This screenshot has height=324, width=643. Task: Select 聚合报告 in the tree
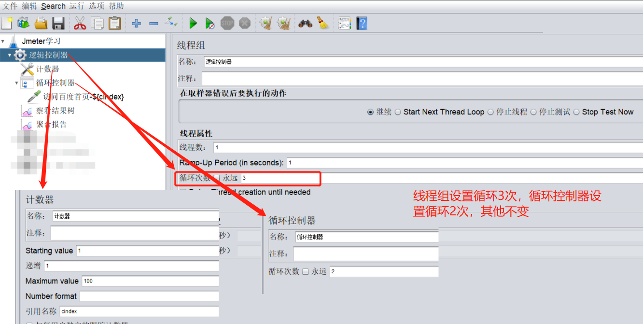[x=52, y=124]
